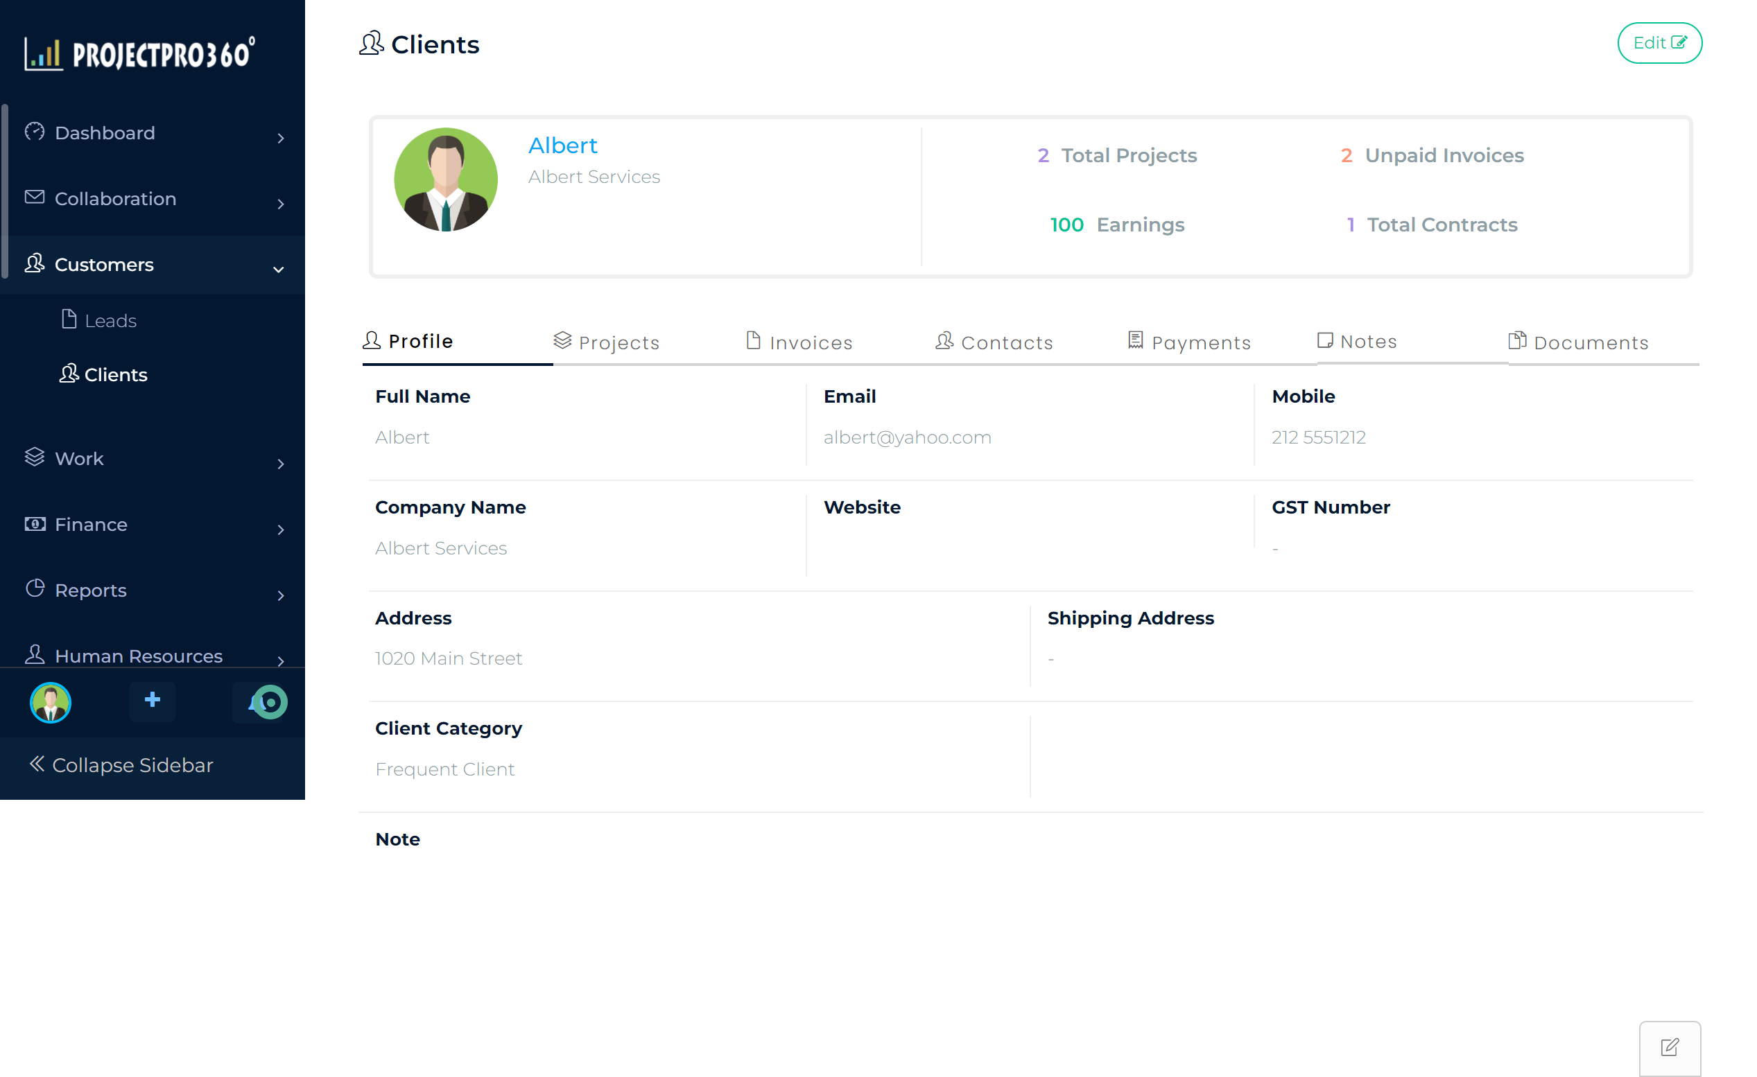Image resolution: width=1757 pixels, height=1077 pixels.
Task: Click the blue plus quick-add icon
Action: coord(152,700)
